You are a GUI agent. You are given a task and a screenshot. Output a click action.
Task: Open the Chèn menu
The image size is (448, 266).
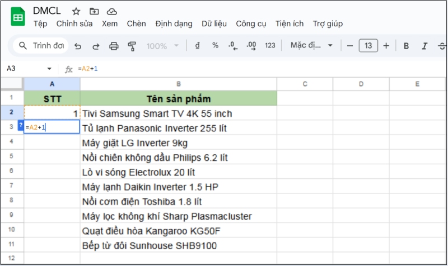pyautogui.click(x=136, y=23)
